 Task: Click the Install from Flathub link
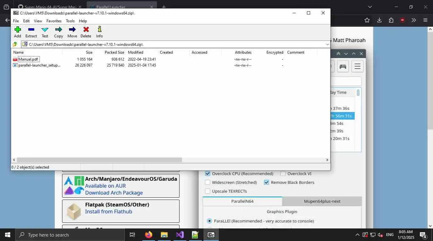coord(109,212)
